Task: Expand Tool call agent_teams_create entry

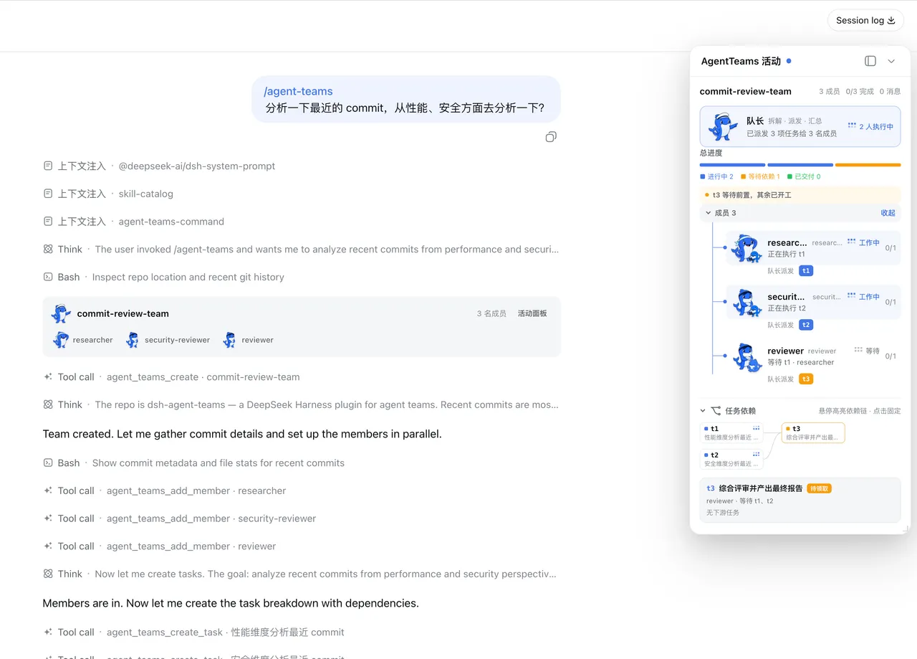Action: click(171, 376)
